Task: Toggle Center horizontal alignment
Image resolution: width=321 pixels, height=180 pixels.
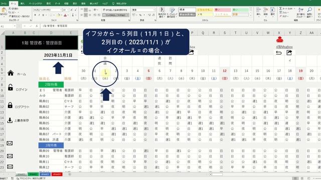Action: pos(86,15)
